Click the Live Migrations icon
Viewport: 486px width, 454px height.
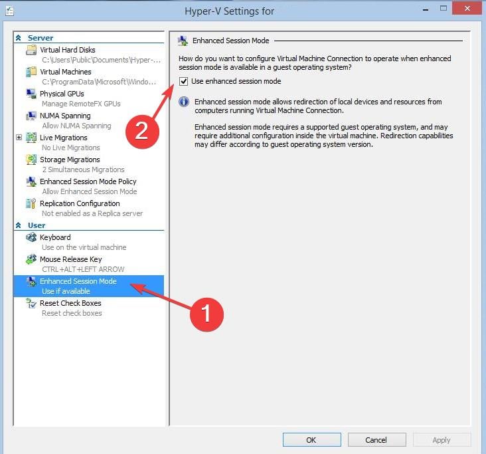[x=31, y=138]
